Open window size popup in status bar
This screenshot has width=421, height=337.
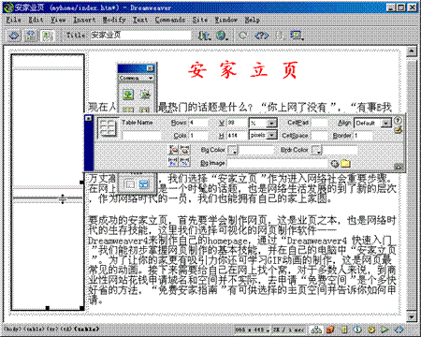coord(253,330)
